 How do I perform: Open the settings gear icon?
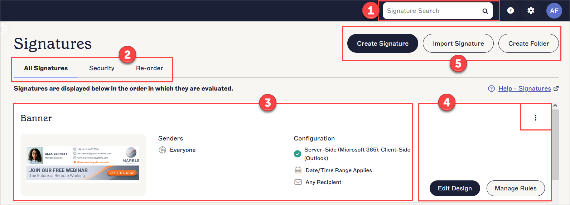point(531,11)
